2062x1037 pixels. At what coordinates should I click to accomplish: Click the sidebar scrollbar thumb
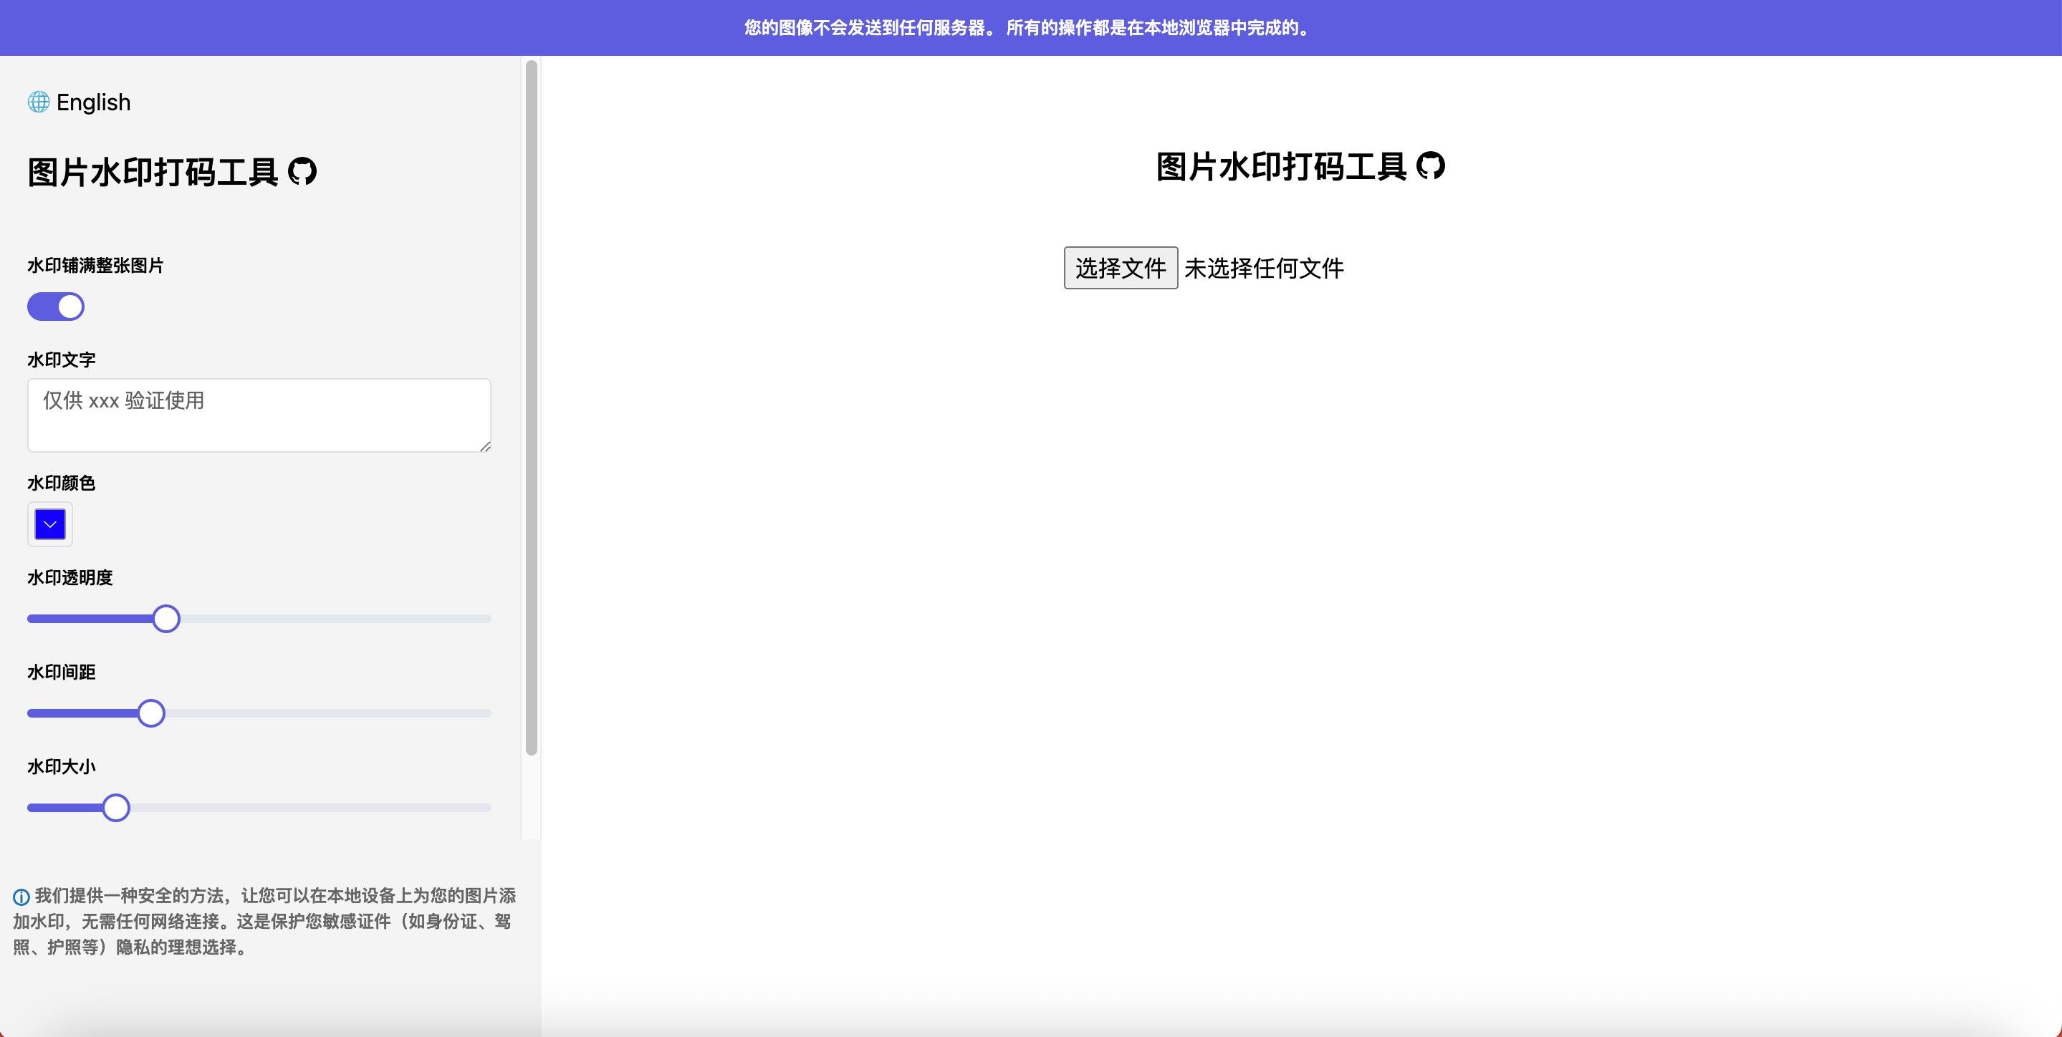coord(531,400)
